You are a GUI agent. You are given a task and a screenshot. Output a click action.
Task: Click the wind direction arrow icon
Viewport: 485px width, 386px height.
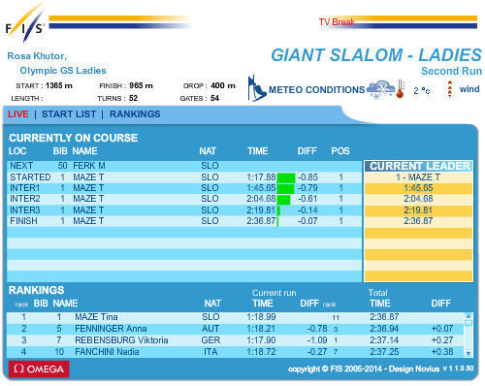click(x=449, y=89)
